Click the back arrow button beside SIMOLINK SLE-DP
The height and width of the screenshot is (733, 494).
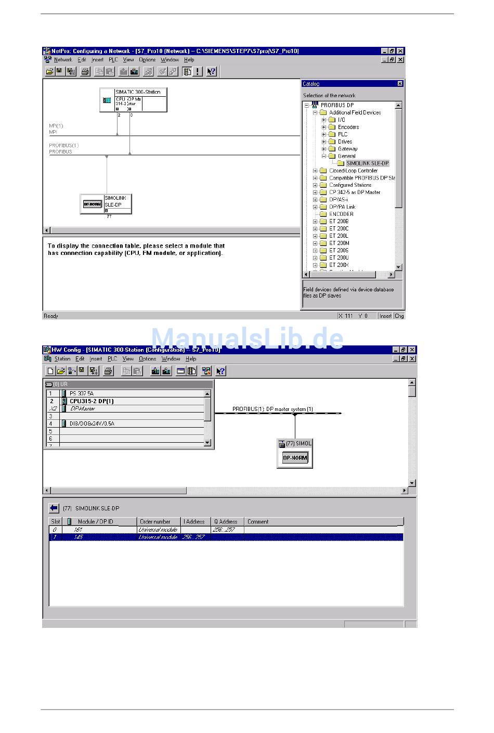[54, 508]
